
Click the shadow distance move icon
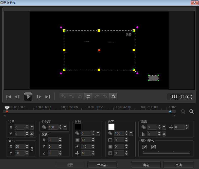coord(77,153)
